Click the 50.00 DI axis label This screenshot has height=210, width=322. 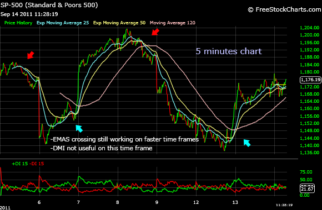[306, 180]
